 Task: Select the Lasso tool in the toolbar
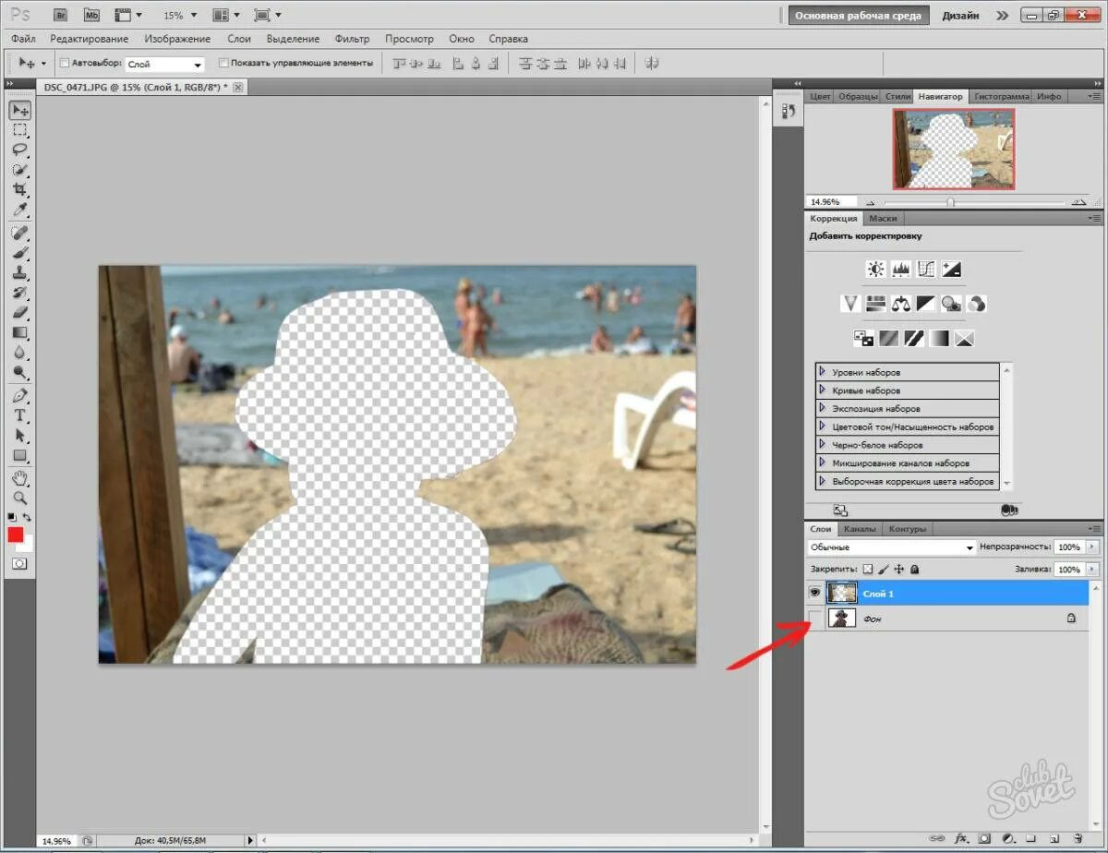(19, 150)
